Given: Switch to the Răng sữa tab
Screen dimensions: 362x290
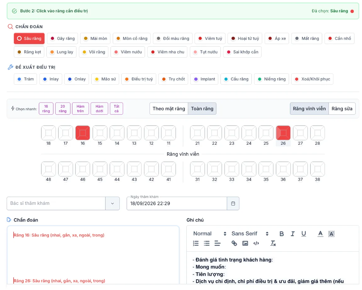Looking at the screenshot, I should [342, 109].
